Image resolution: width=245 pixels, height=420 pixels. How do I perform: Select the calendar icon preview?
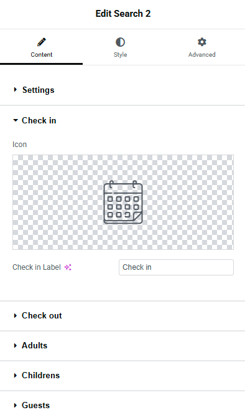click(123, 203)
